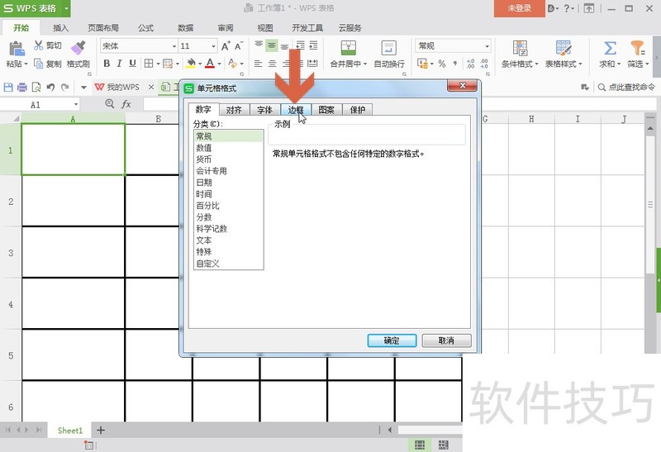661x452 pixels.
Task: Increase font size with A+ icon
Action: pos(226,45)
